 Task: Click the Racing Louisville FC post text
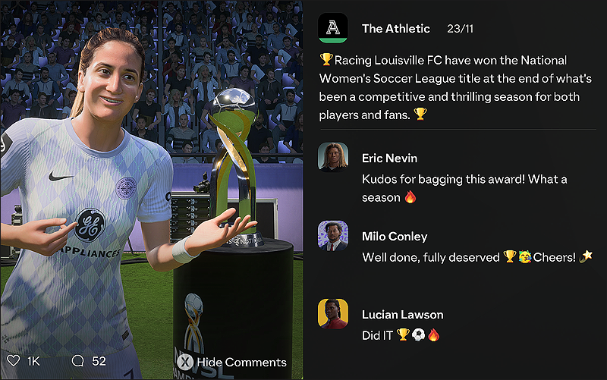tap(455, 87)
